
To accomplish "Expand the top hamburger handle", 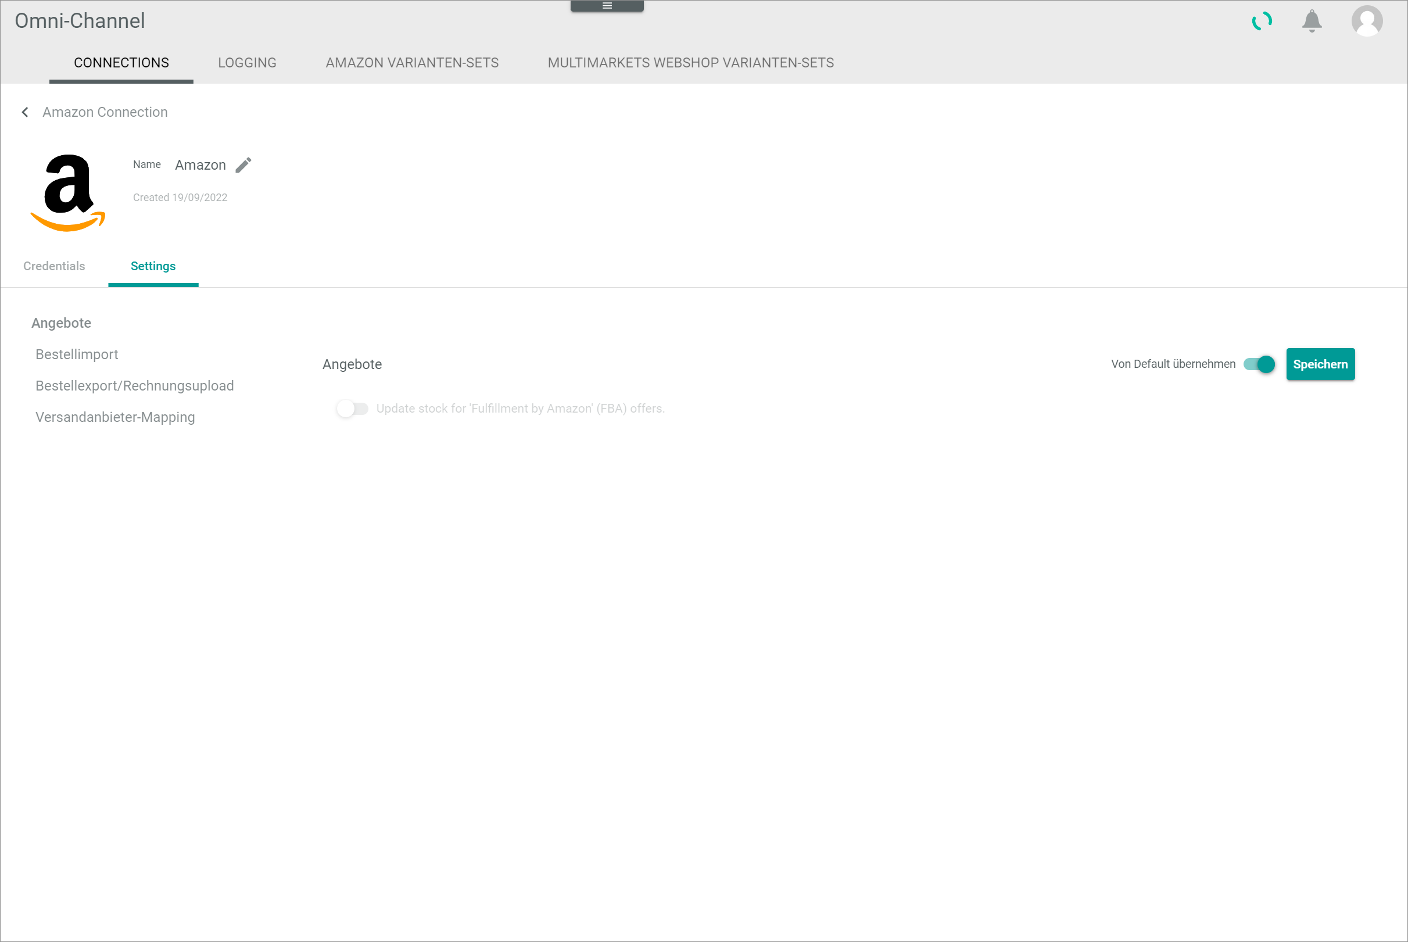I will [x=607, y=5].
